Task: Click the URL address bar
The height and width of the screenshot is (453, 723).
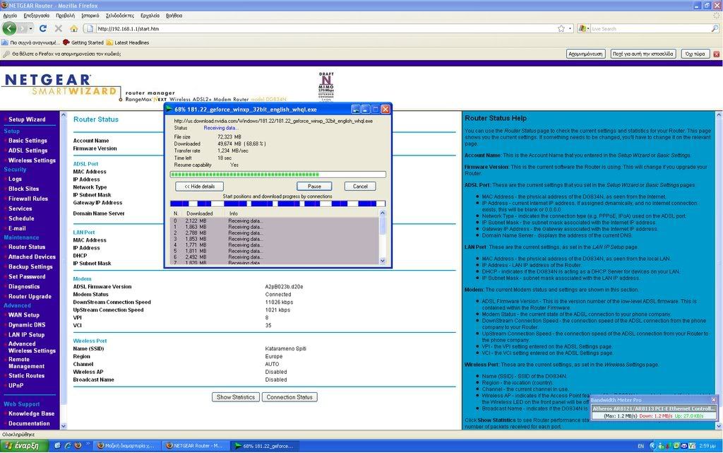Action: pyautogui.click(x=323, y=28)
